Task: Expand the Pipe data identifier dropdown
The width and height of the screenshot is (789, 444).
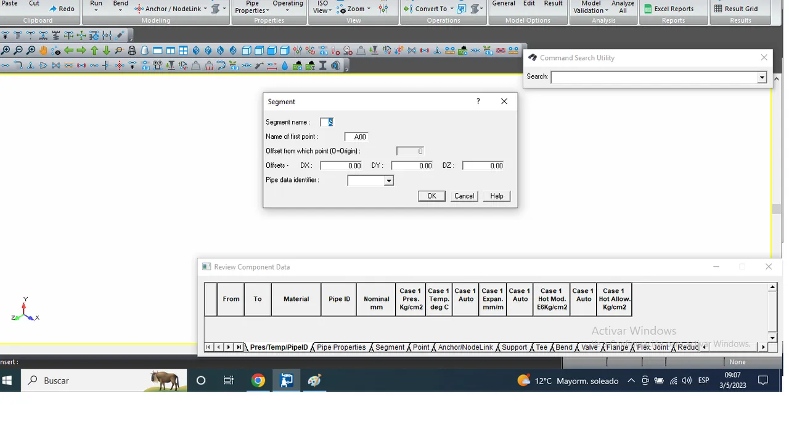Action: coord(388,181)
